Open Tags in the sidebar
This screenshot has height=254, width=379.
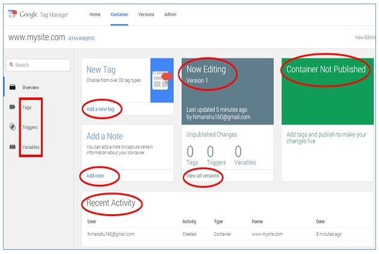click(27, 107)
